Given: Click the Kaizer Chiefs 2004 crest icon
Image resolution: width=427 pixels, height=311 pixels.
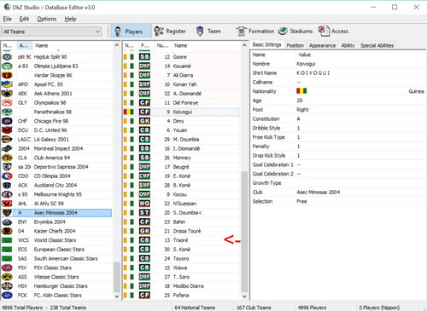Looking at the screenshot, I should tap(7, 231).
